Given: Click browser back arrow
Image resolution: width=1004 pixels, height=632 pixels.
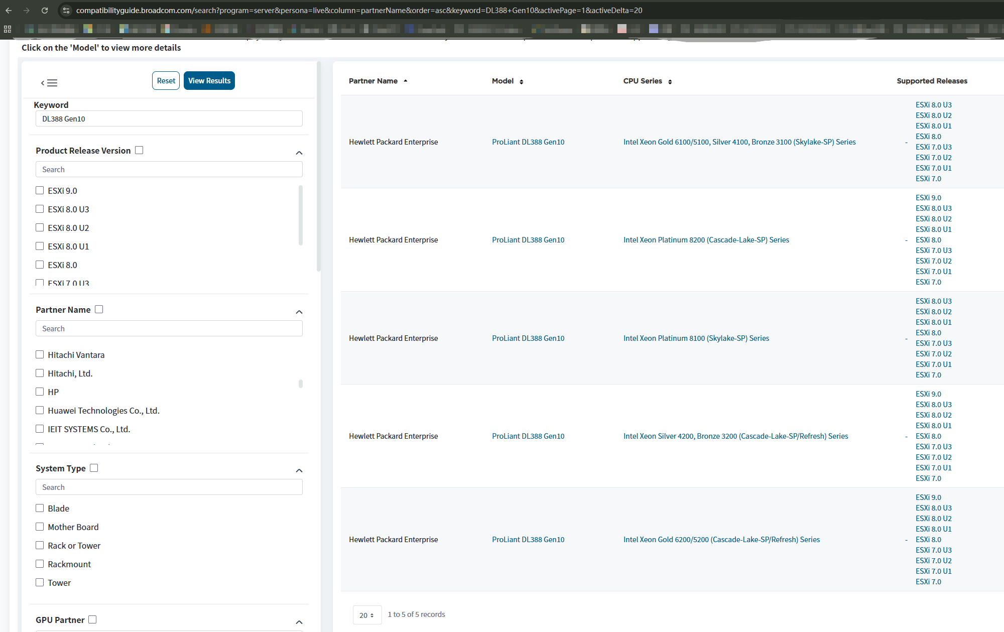Looking at the screenshot, I should (9, 10).
